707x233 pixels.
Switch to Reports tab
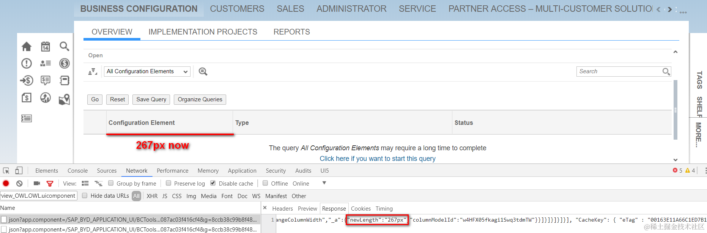292,32
